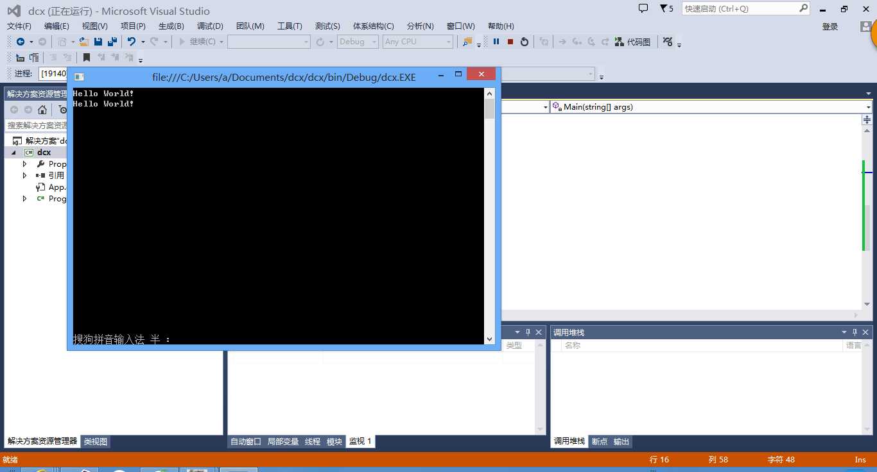Open the 团队(M) menu

click(250, 26)
